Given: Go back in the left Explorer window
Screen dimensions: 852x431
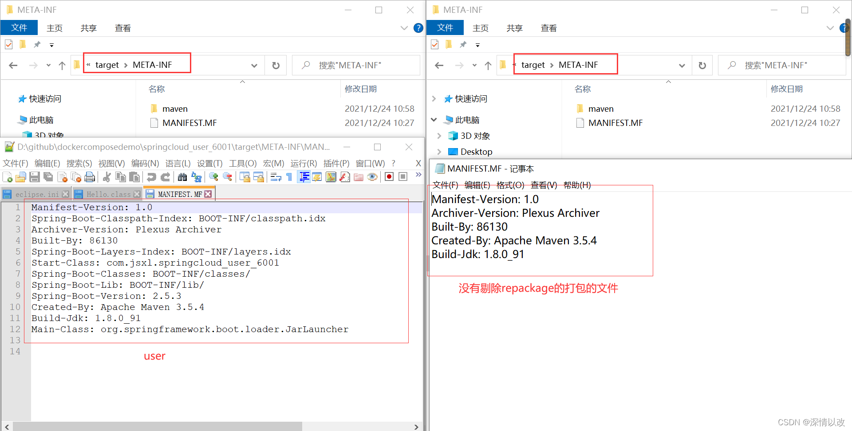Looking at the screenshot, I should [13, 66].
